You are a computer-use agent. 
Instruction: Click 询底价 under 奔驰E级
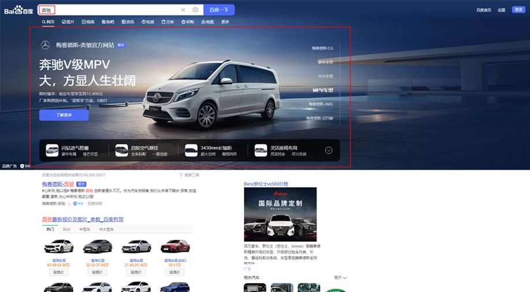coord(58,272)
